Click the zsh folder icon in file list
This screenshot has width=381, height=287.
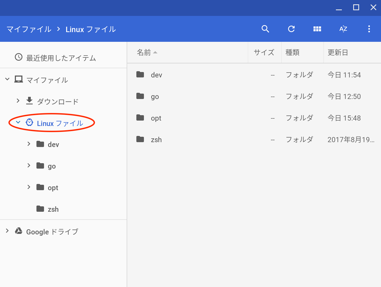tap(140, 139)
